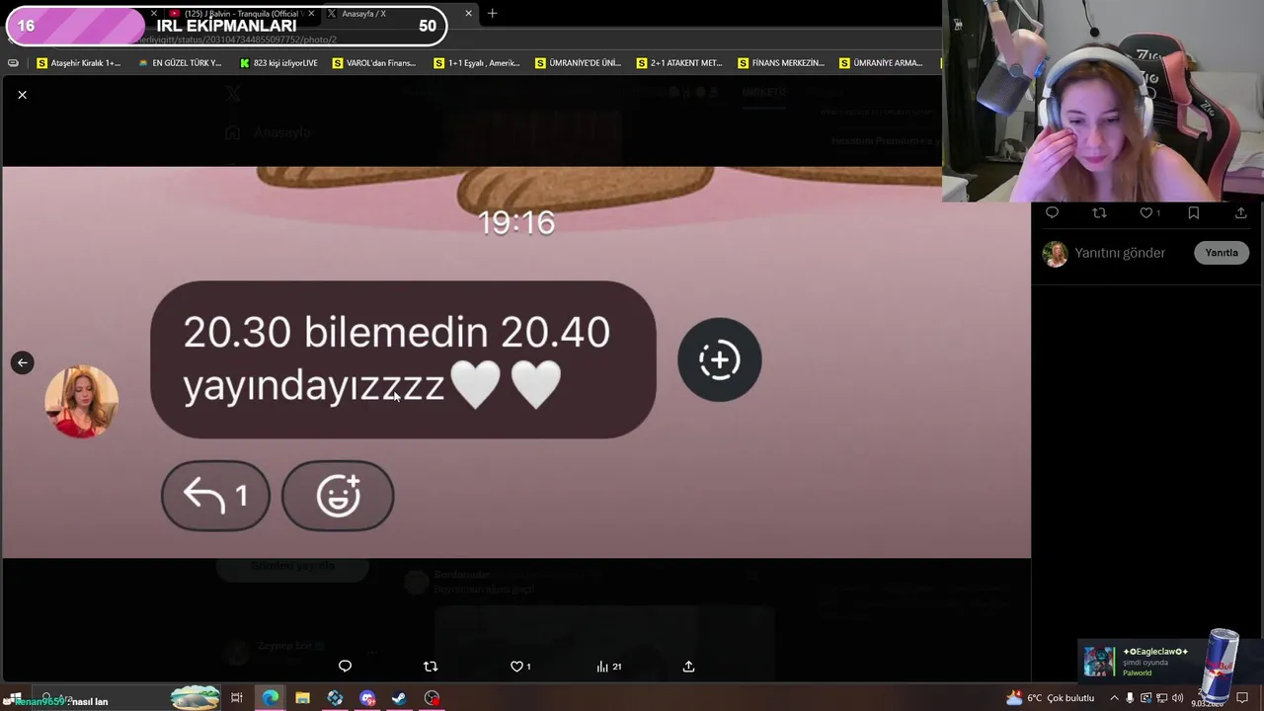The height and width of the screenshot is (711, 1264).
Task: Open view analytics showing 21 views
Action: (x=608, y=667)
